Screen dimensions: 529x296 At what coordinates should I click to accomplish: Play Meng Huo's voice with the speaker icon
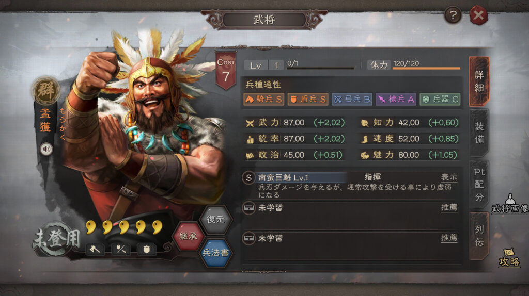[46, 149]
